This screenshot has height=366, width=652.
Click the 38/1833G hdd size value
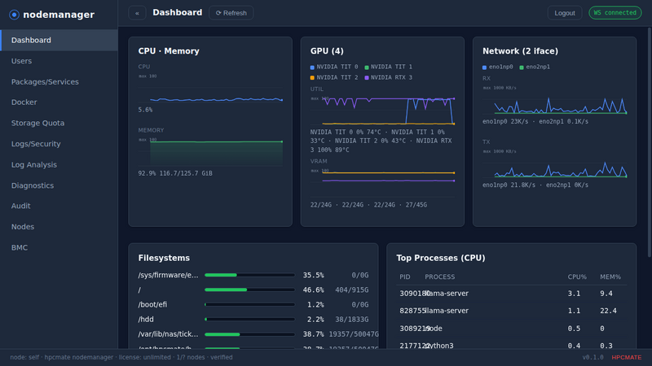pos(352,320)
